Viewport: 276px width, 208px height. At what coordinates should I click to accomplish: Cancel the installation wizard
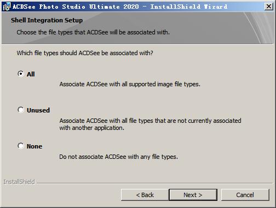pyautogui.click(x=245, y=195)
